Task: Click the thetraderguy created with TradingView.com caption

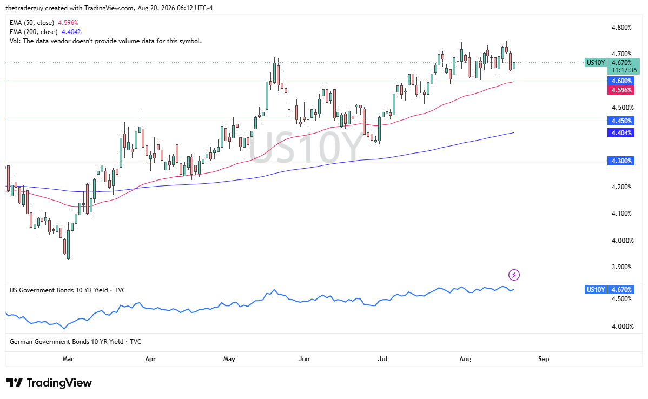Action: point(109,8)
